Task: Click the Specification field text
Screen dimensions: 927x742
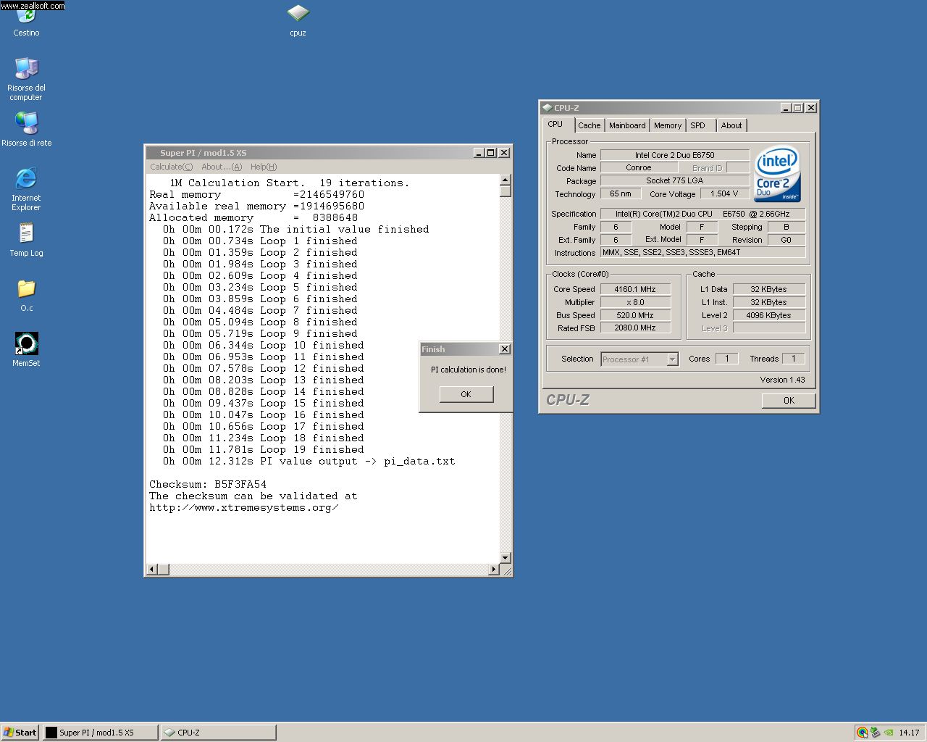Action: click(x=702, y=214)
